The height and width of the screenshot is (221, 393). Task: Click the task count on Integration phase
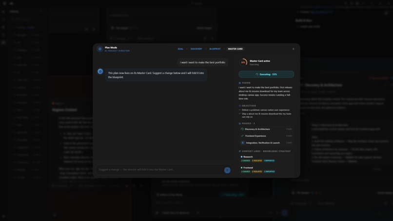(x=289, y=143)
